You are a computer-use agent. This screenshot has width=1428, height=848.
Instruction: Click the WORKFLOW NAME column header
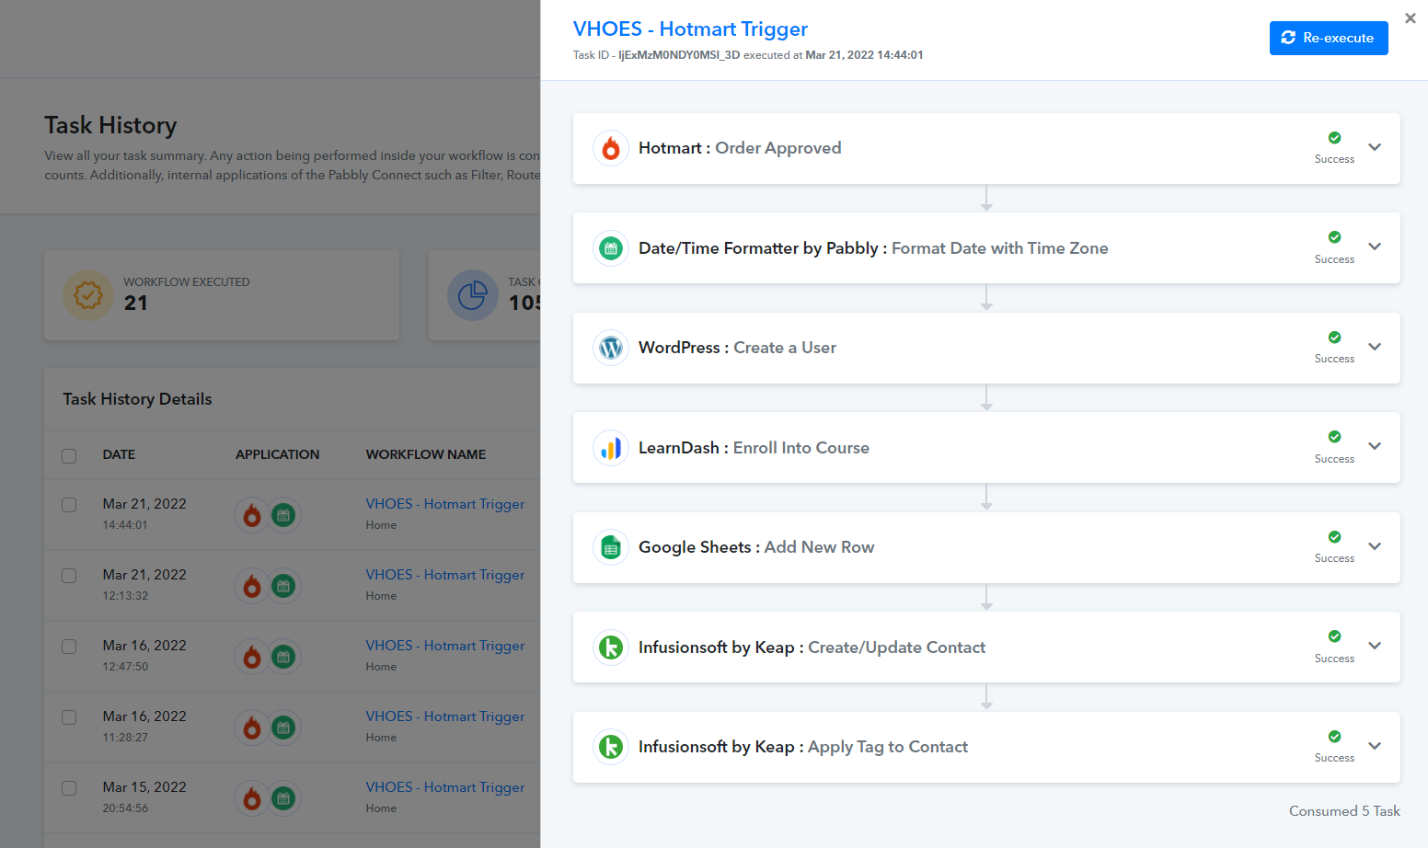tap(426, 454)
